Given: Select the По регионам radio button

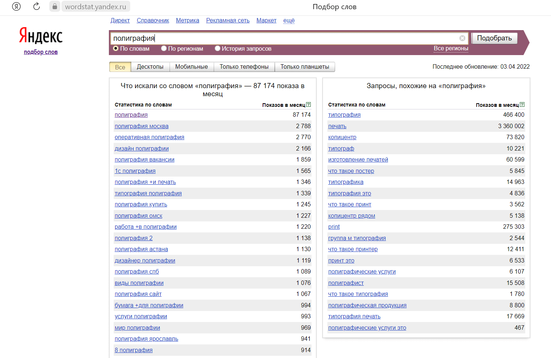Looking at the screenshot, I should click(x=164, y=48).
